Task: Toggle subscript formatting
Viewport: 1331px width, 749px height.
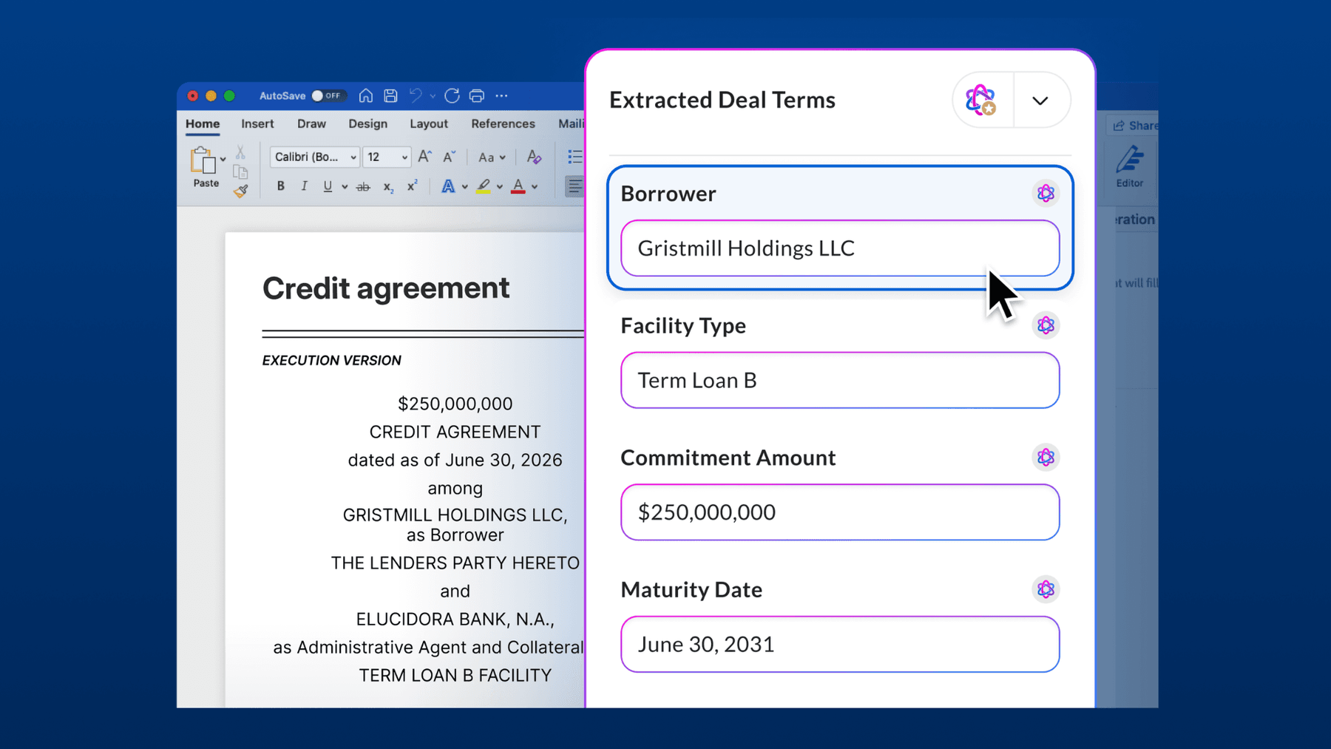Action: [388, 187]
